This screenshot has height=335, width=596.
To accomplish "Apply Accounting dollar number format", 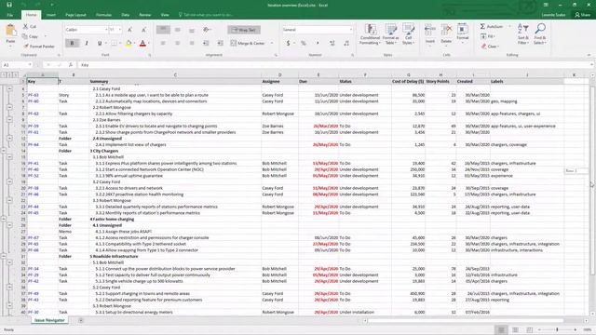I will click(x=288, y=44).
